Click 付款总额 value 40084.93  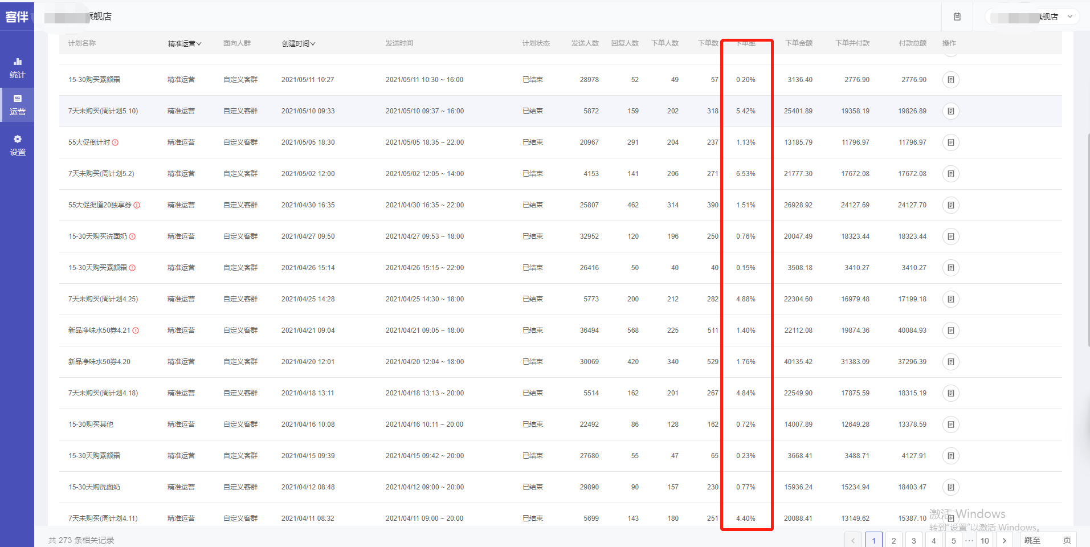click(x=912, y=330)
